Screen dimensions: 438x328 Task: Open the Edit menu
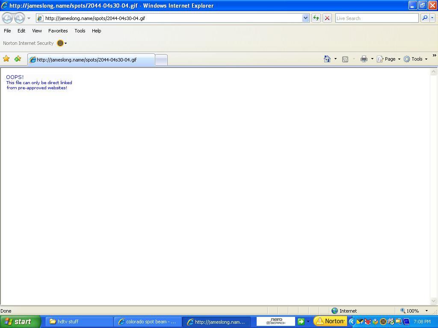click(21, 31)
